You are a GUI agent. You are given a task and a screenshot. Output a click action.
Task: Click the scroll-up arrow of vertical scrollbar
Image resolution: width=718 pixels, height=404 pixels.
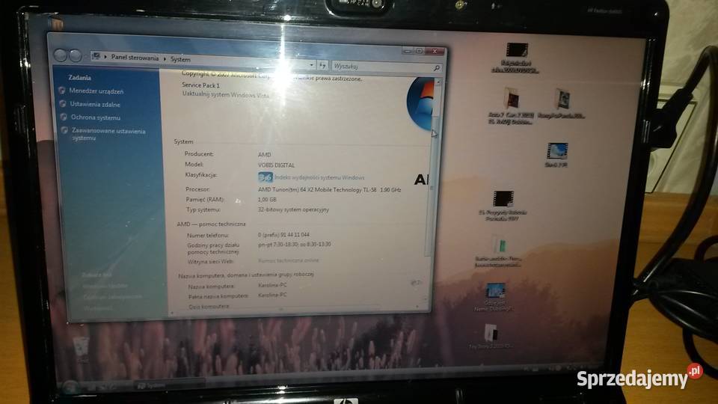click(438, 82)
